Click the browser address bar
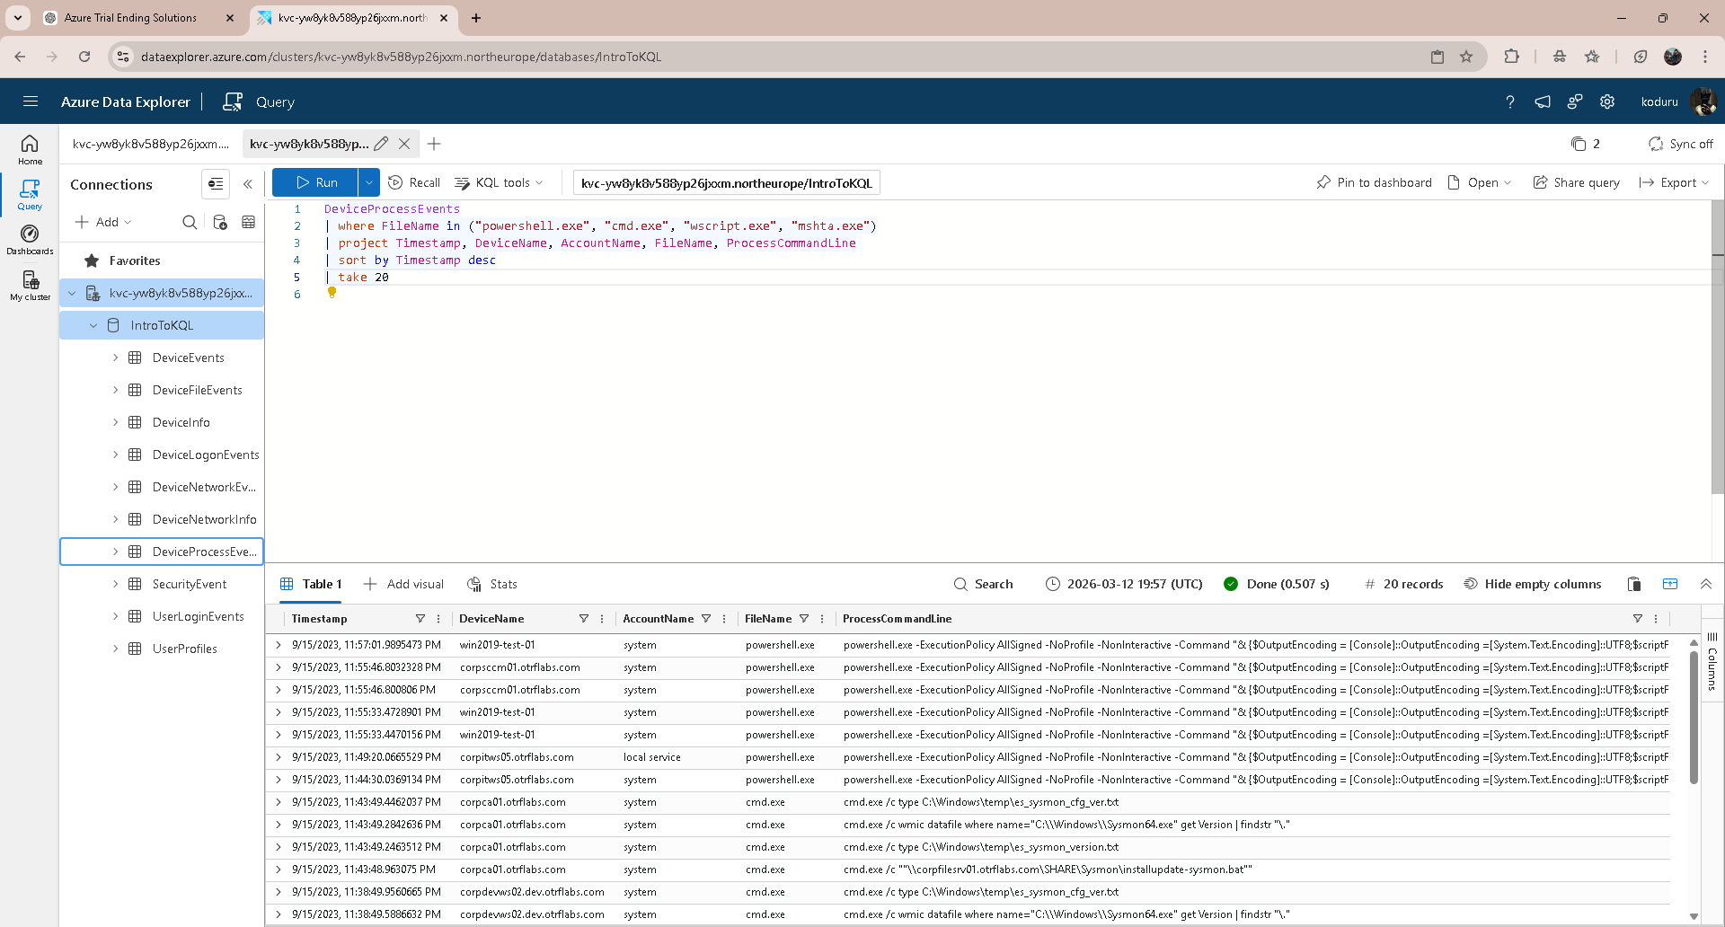The height and width of the screenshot is (927, 1725). [x=780, y=57]
